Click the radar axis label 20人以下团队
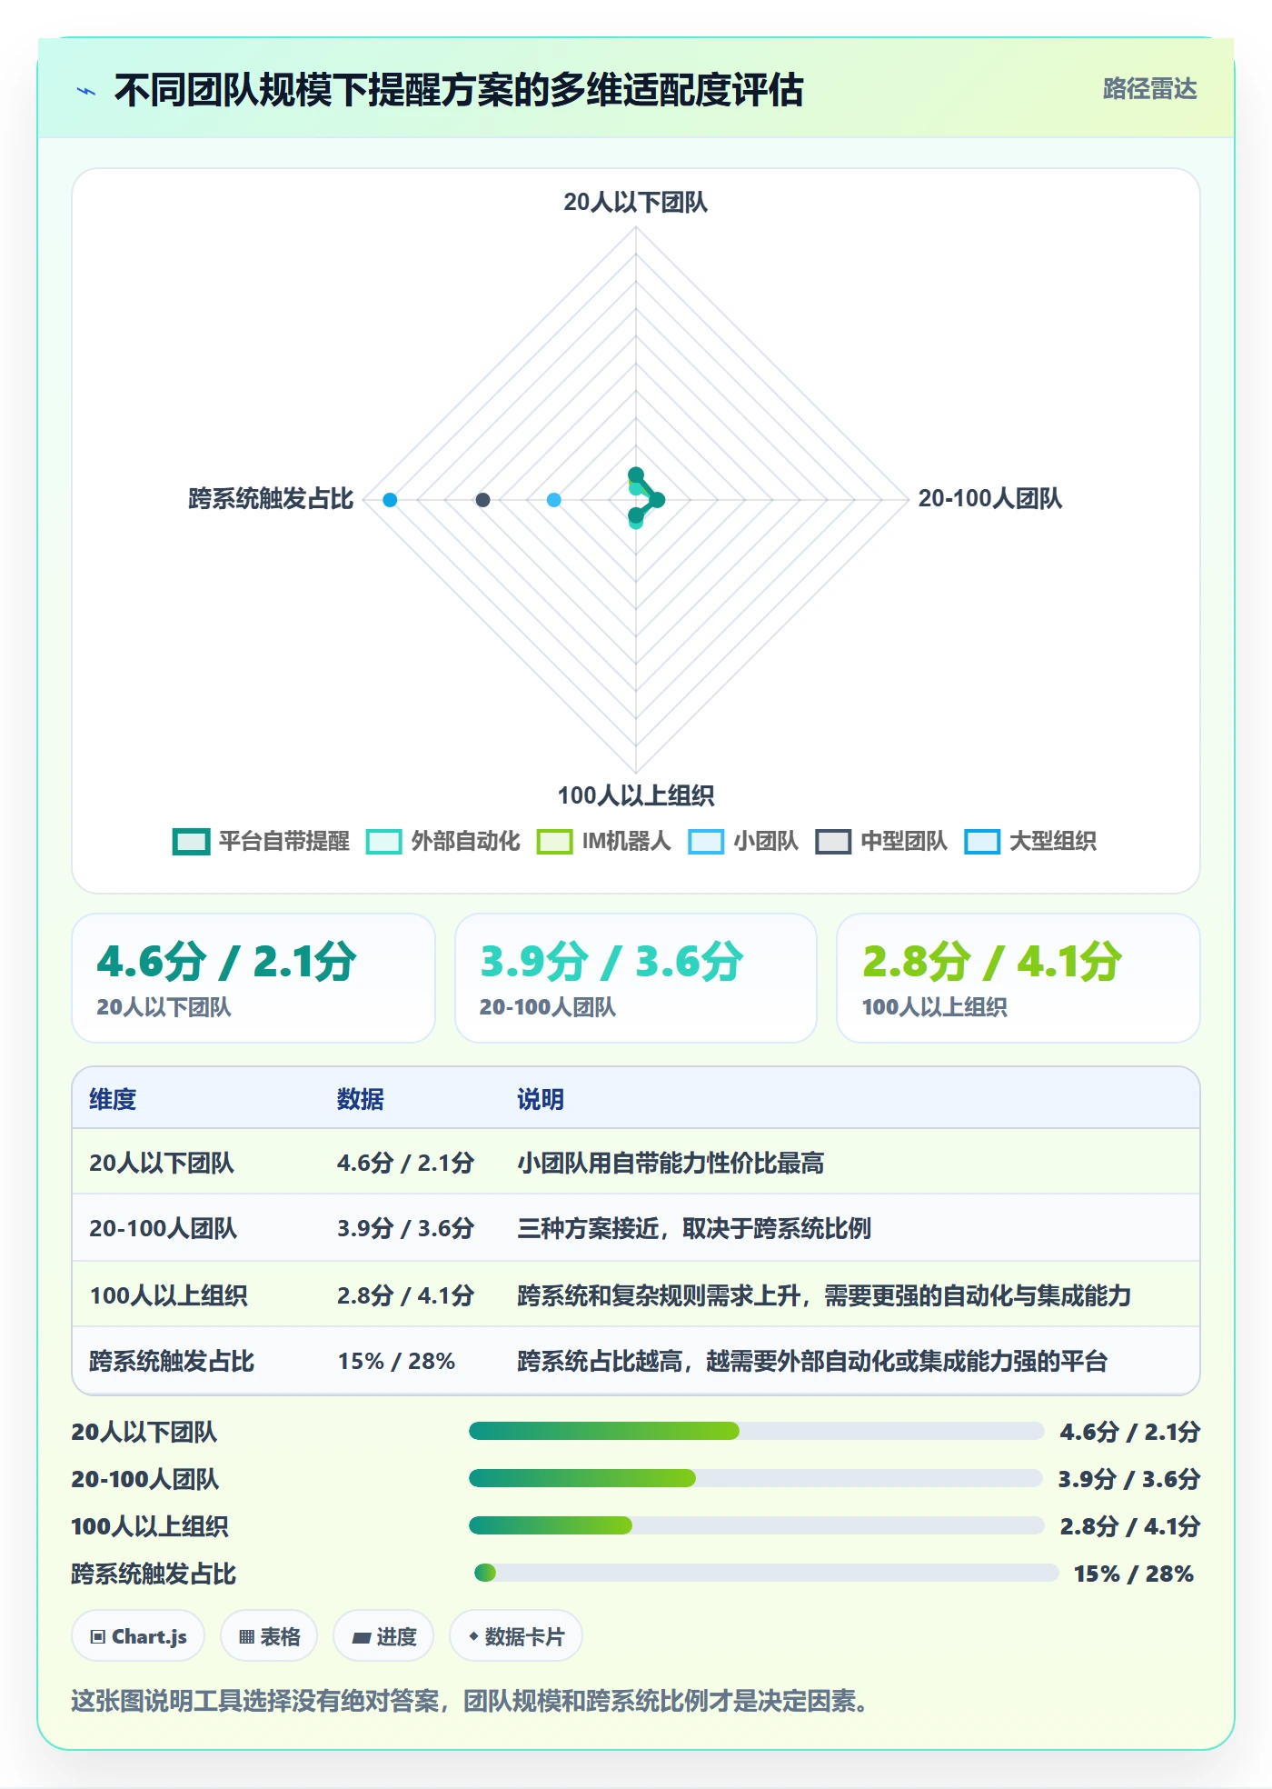Screen dimensions: 1272x1789 point(635,202)
